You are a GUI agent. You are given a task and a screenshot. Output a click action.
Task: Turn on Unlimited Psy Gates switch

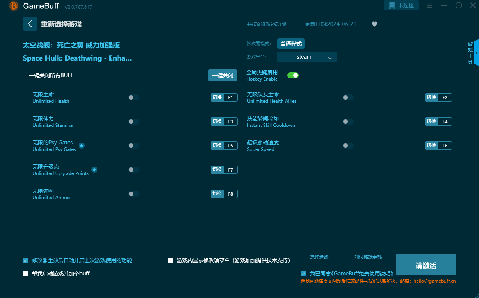(x=134, y=146)
